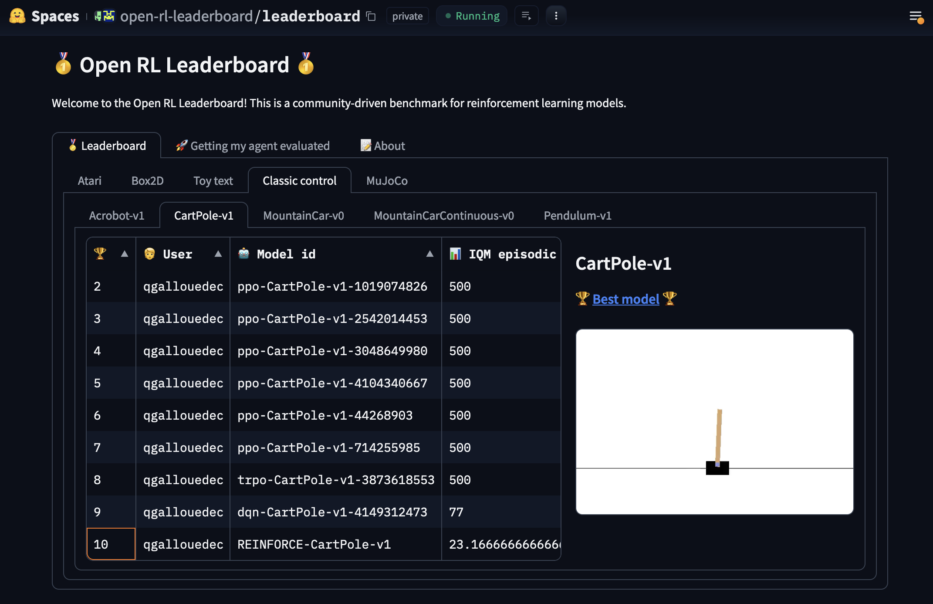This screenshot has width=933, height=604.
Task: Select cell REINFORCE-CartPole-v1
Action: [335, 544]
